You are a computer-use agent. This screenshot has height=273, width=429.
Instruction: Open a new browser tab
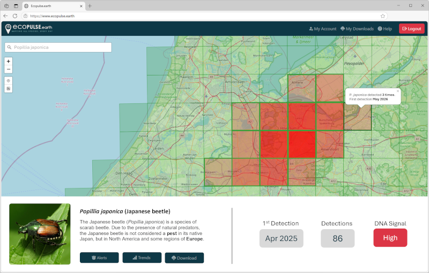(x=90, y=5)
